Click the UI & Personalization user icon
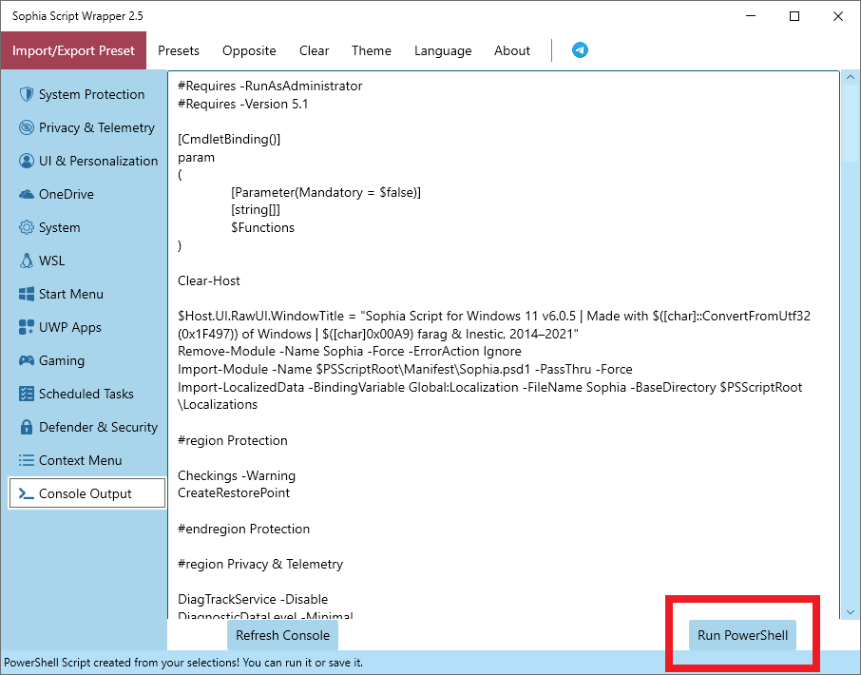This screenshot has height=675, width=861. point(27,161)
